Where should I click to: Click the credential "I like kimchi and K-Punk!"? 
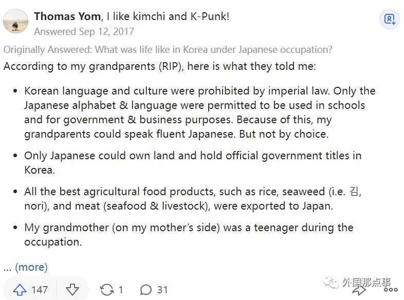tap(168, 16)
